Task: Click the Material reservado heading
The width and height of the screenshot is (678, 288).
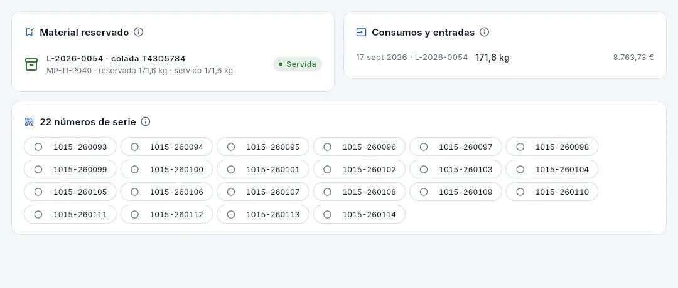Action: coord(84,33)
